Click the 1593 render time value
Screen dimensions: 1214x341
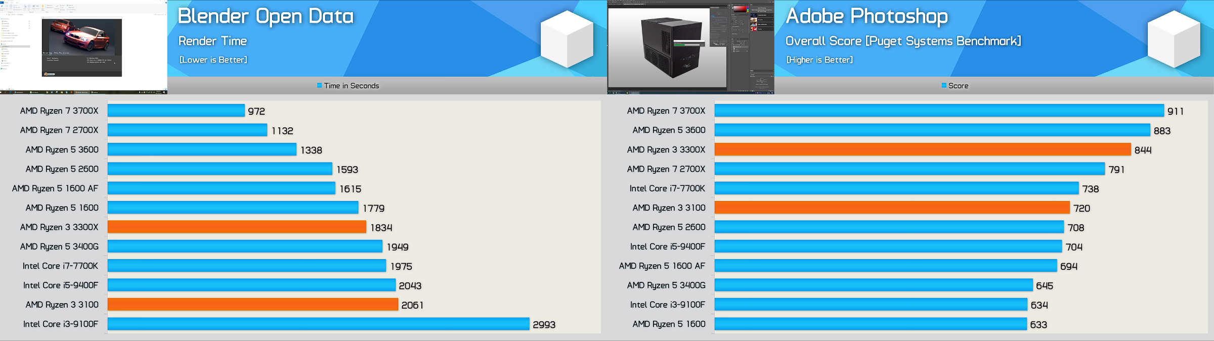(x=348, y=170)
